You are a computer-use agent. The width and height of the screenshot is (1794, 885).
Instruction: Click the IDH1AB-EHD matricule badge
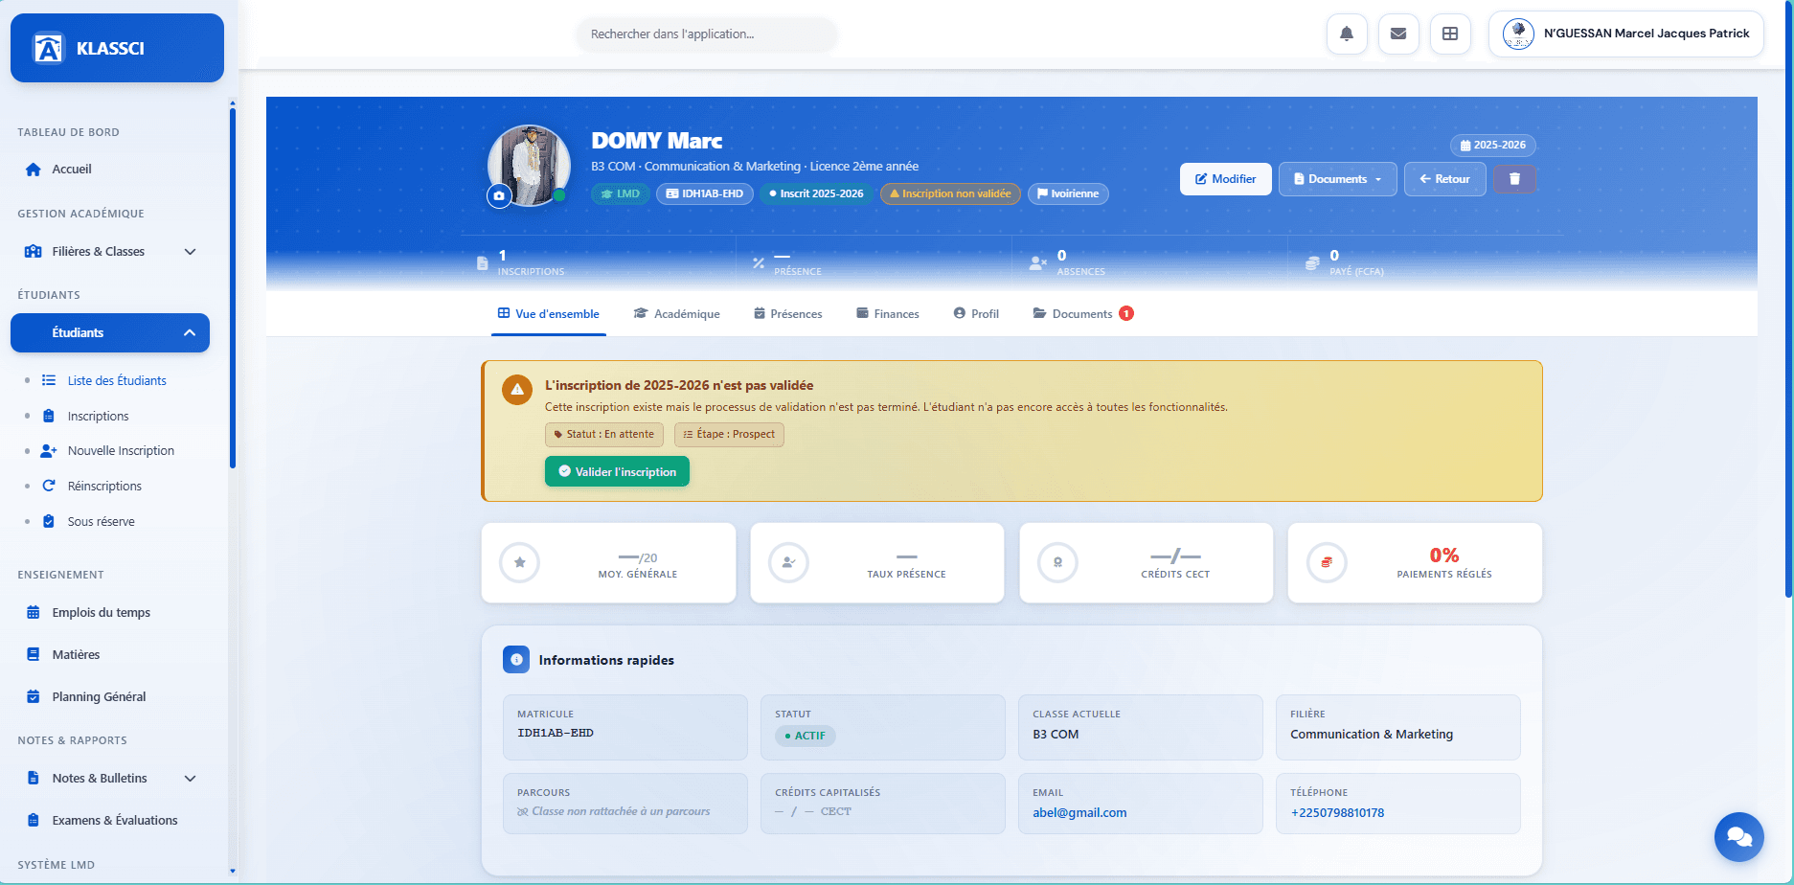coord(704,193)
